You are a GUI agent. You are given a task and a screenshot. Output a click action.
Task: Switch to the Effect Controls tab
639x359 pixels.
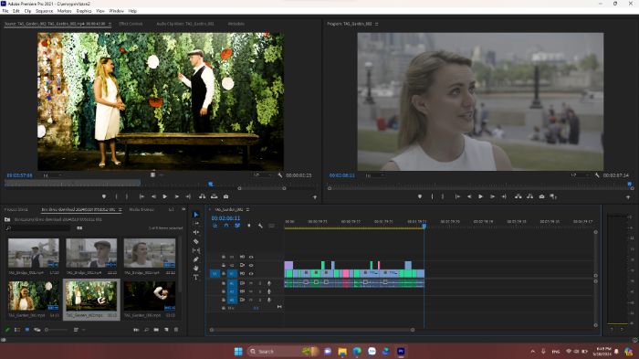point(131,24)
